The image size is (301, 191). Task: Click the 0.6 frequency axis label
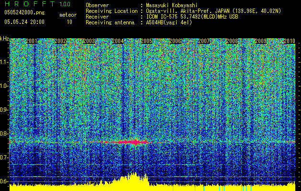[4, 181]
